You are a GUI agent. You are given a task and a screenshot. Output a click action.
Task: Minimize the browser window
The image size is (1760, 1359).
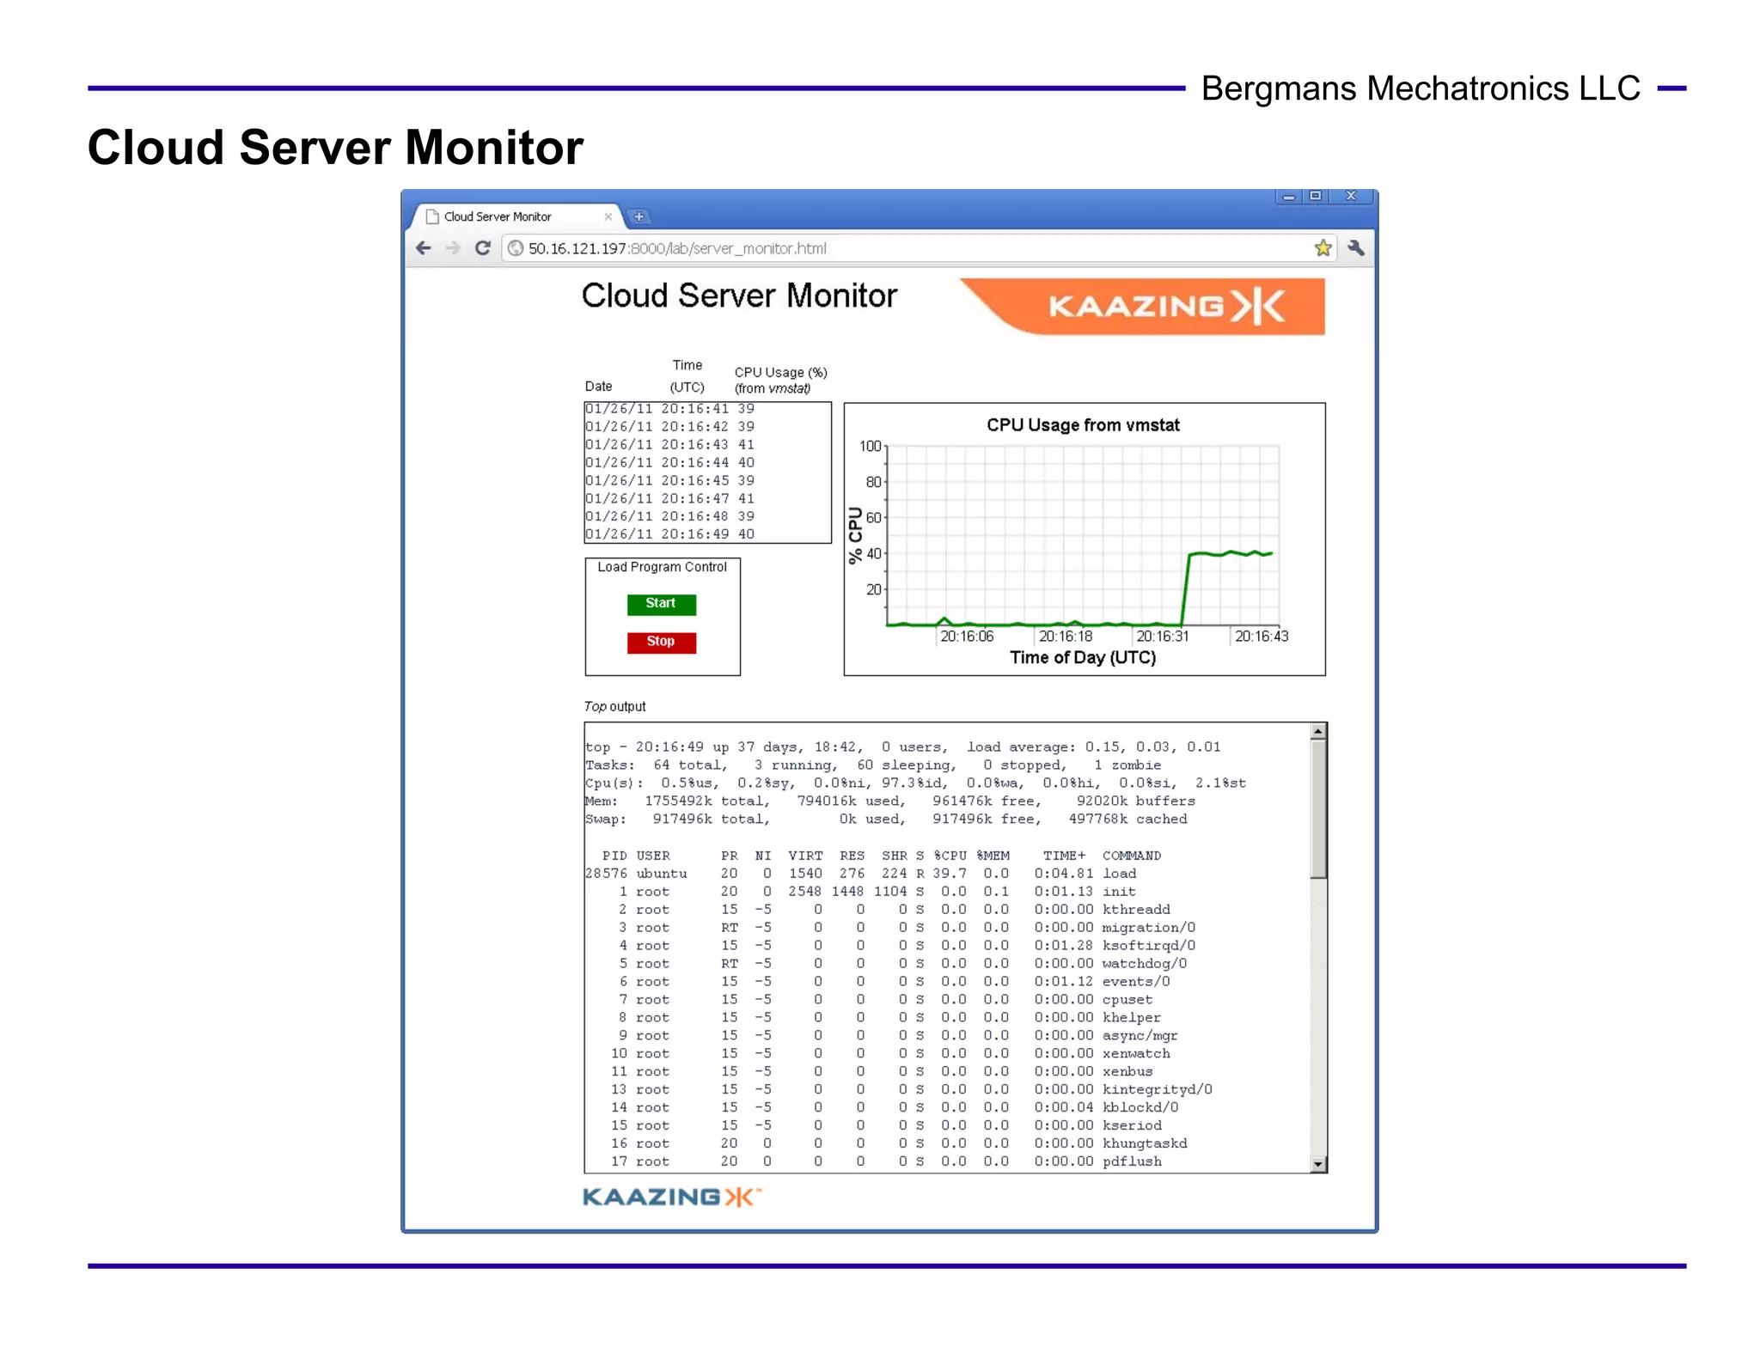(x=1288, y=197)
